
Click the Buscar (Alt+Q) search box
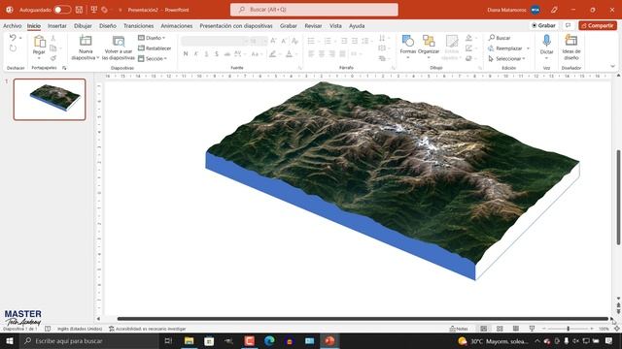pos(314,10)
